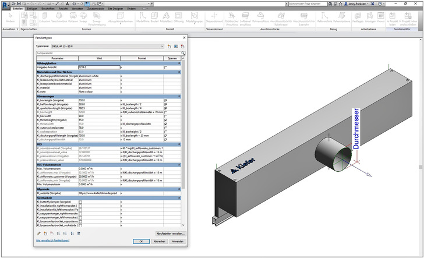This screenshot has width=424, height=258.
Task: Toggle lock checkbox for KI_boxlength
Action: [165, 100]
